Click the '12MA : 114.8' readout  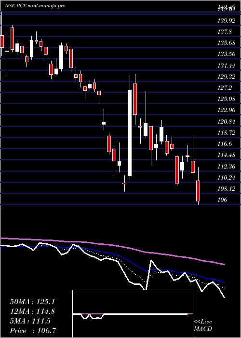coord(32,311)
